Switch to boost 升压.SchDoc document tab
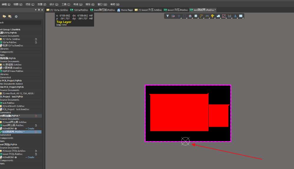This screenshot has height=169, width=294. [148, 10]
